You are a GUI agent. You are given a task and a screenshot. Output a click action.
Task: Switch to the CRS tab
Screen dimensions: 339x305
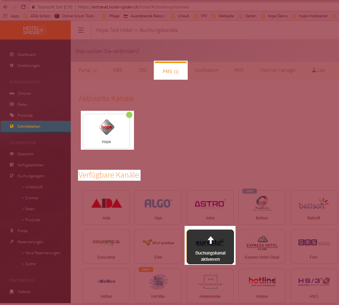(x=143, y=70)
